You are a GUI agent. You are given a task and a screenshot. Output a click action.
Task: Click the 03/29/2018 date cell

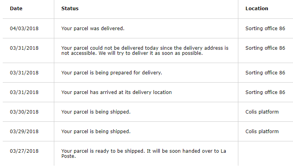coord(24,132)
